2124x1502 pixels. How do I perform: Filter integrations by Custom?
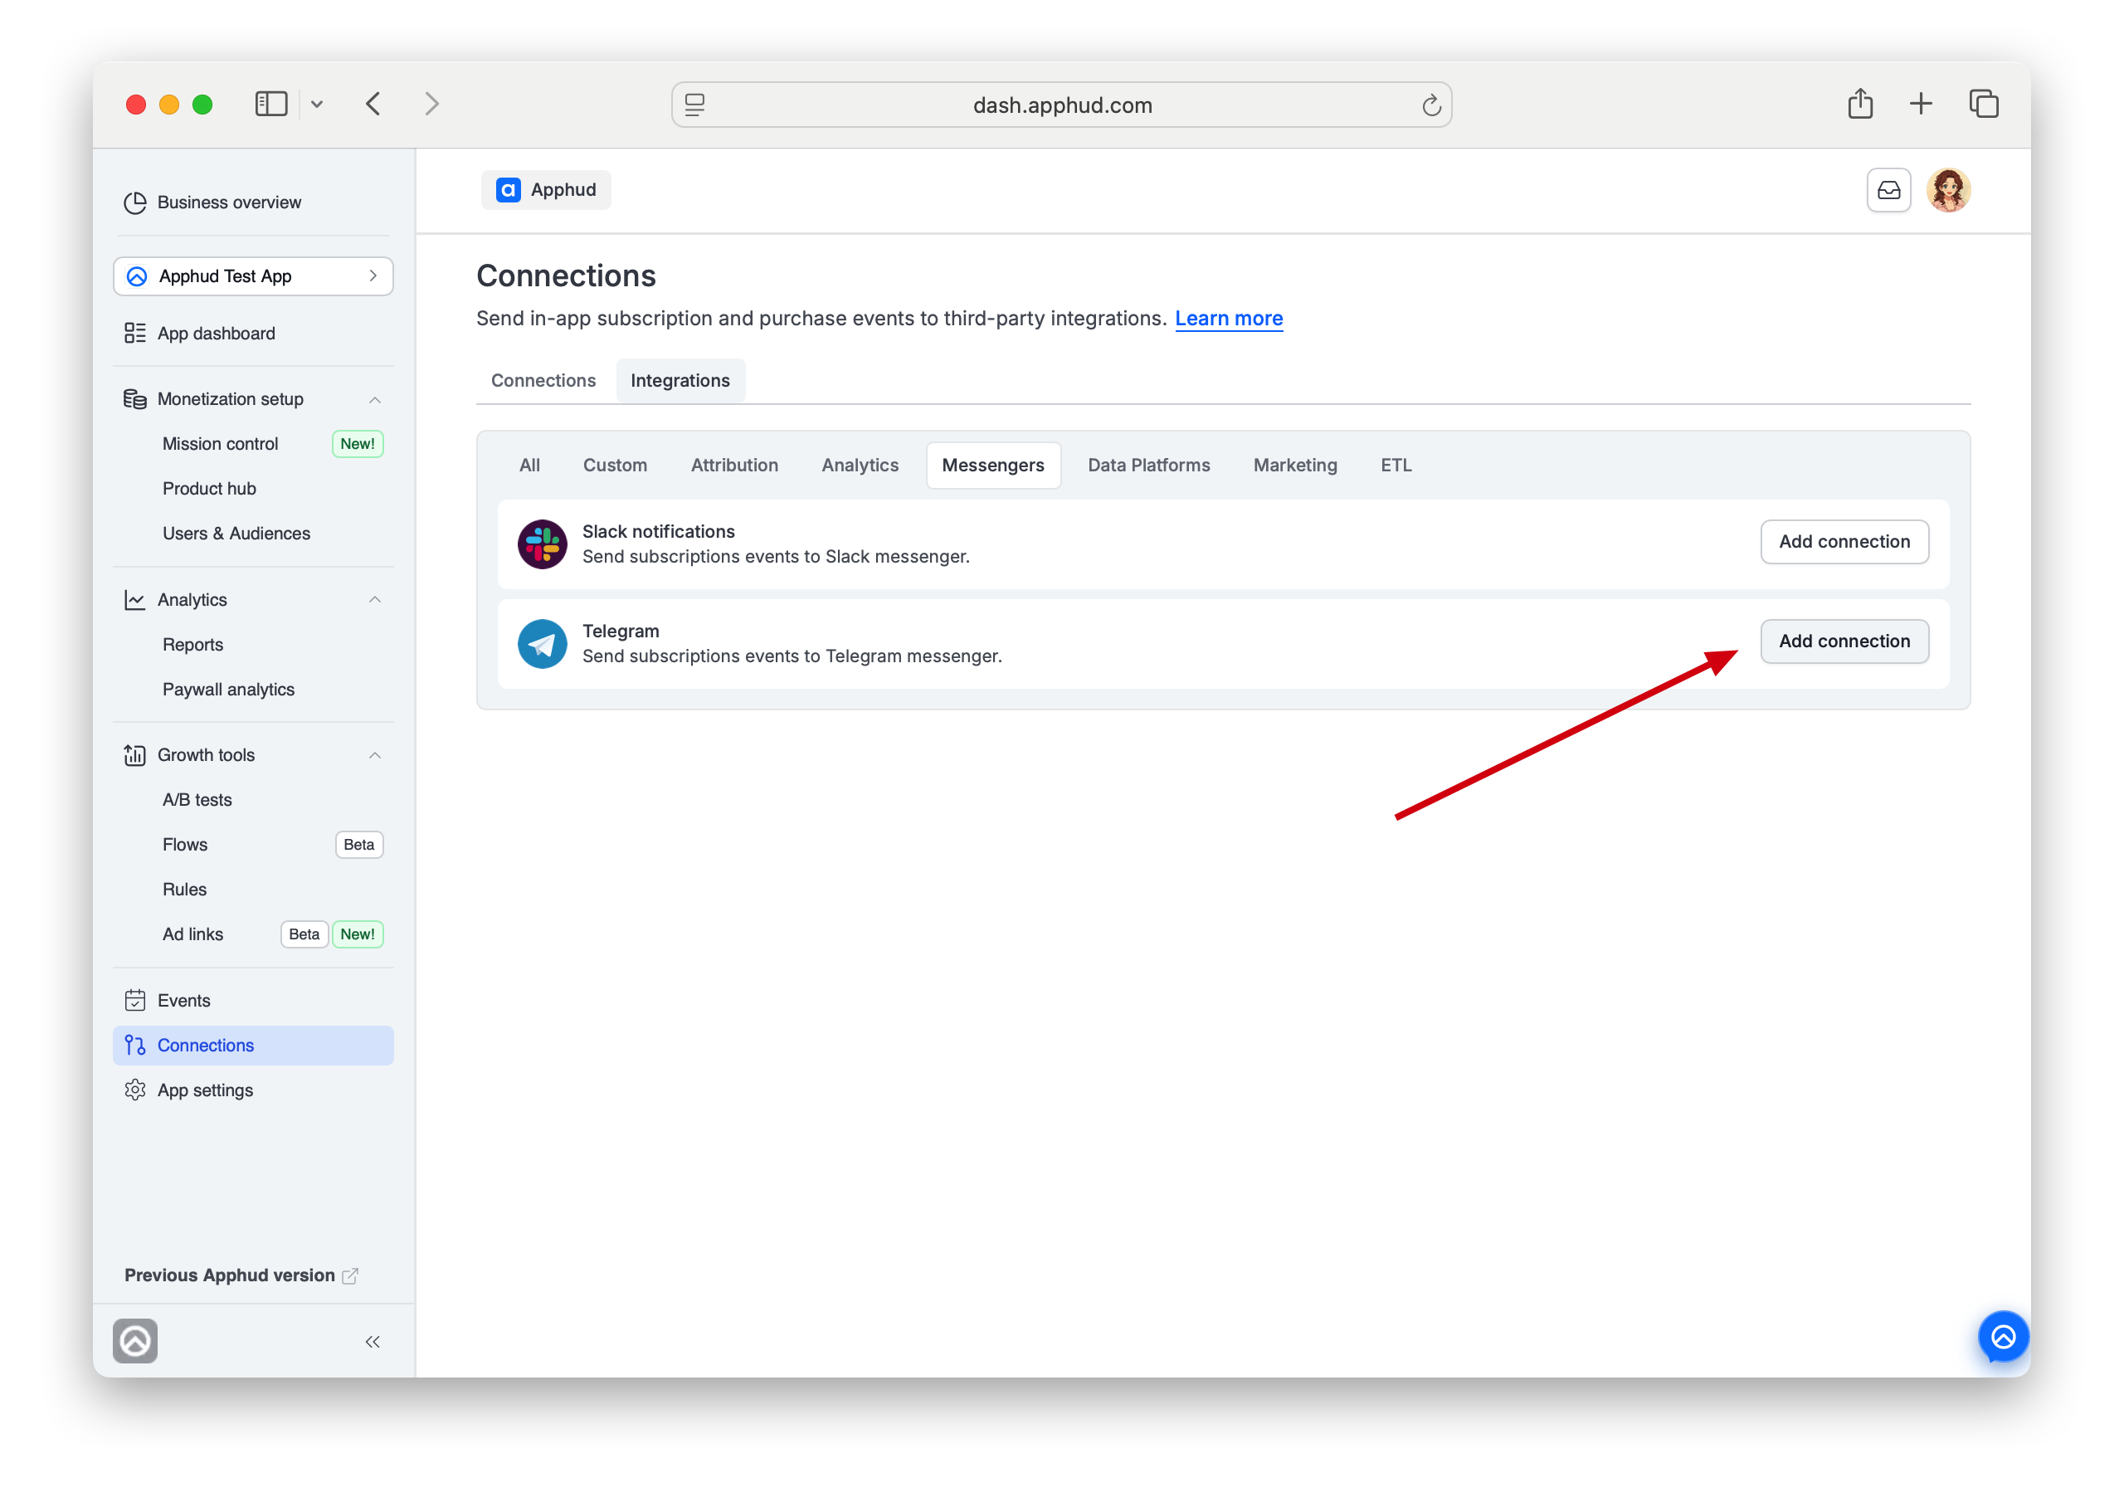pyautogui.click(x=615, y=466)
